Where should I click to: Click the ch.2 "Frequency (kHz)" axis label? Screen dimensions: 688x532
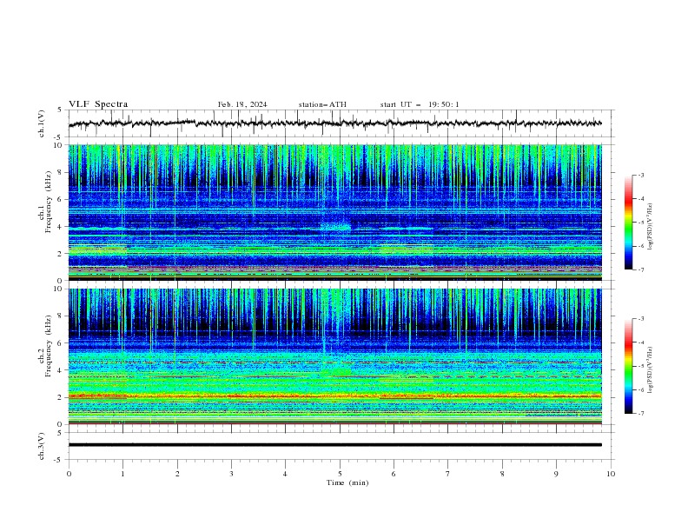tap(49, 346)
